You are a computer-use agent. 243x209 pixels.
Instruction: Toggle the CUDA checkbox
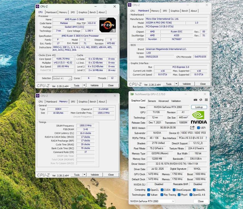(x=162, y=190)
